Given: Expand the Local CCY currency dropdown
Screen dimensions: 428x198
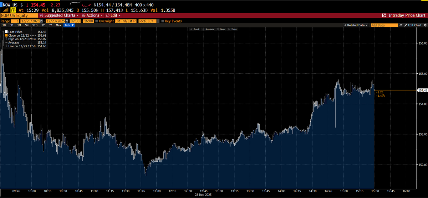Looking at the screenshot, I should click(x=158, y=21).
